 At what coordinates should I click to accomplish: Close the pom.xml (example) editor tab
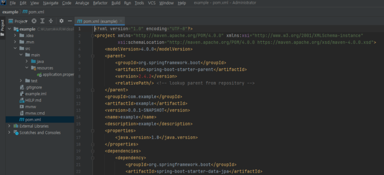click(121, 21)
